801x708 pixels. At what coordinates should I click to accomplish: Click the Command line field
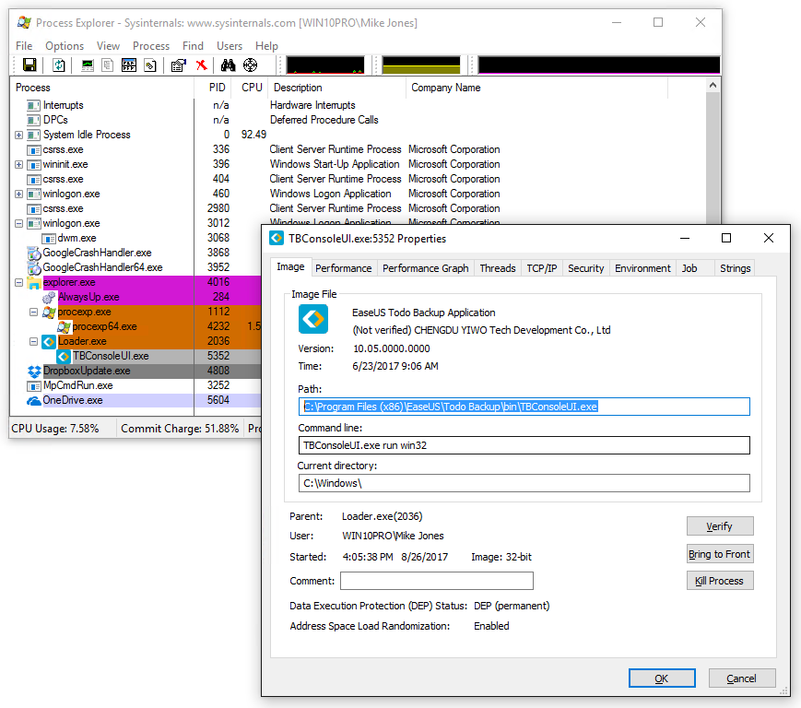coord(524,445)
